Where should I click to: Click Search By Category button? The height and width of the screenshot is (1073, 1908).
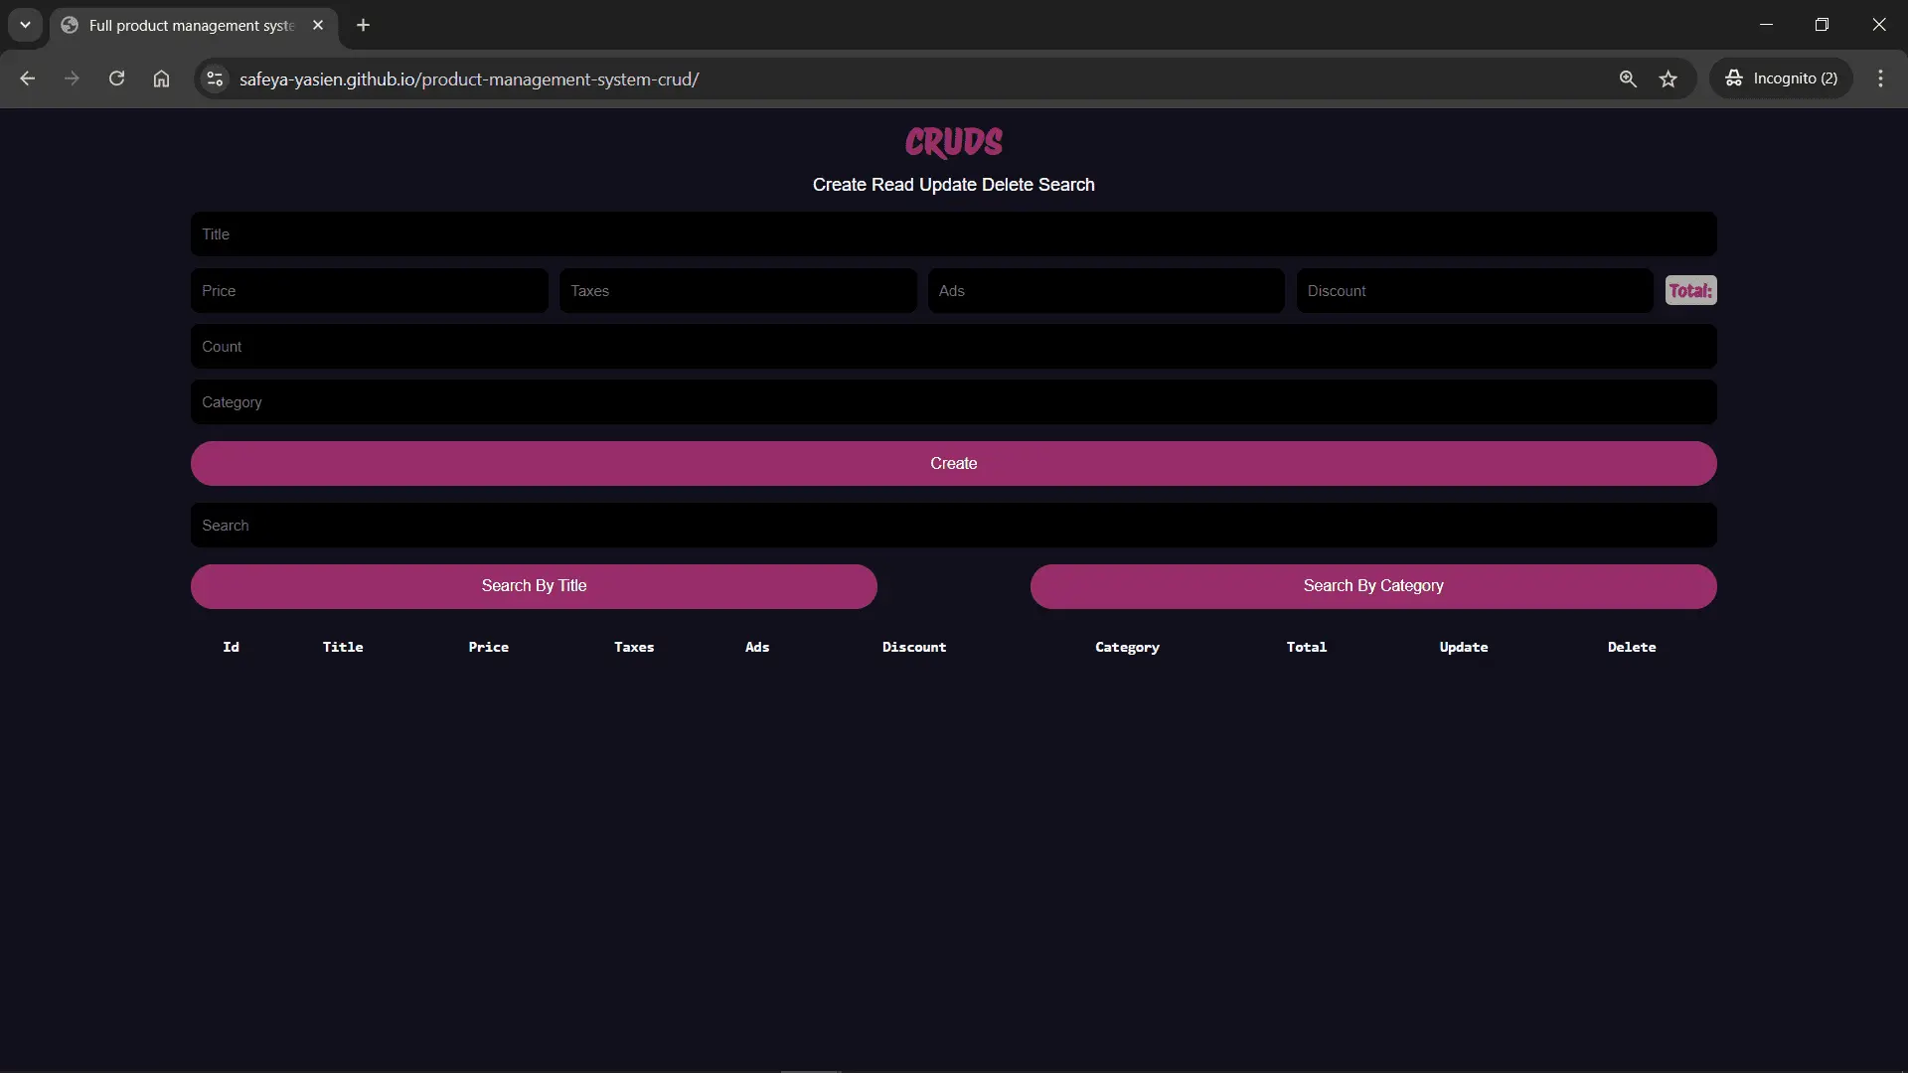point(1372,586)
